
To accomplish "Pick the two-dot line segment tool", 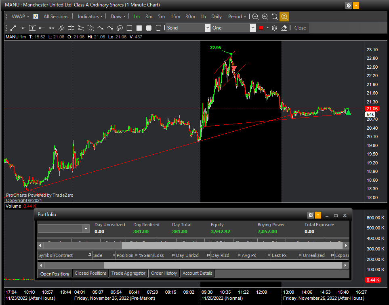I will 52,28.
